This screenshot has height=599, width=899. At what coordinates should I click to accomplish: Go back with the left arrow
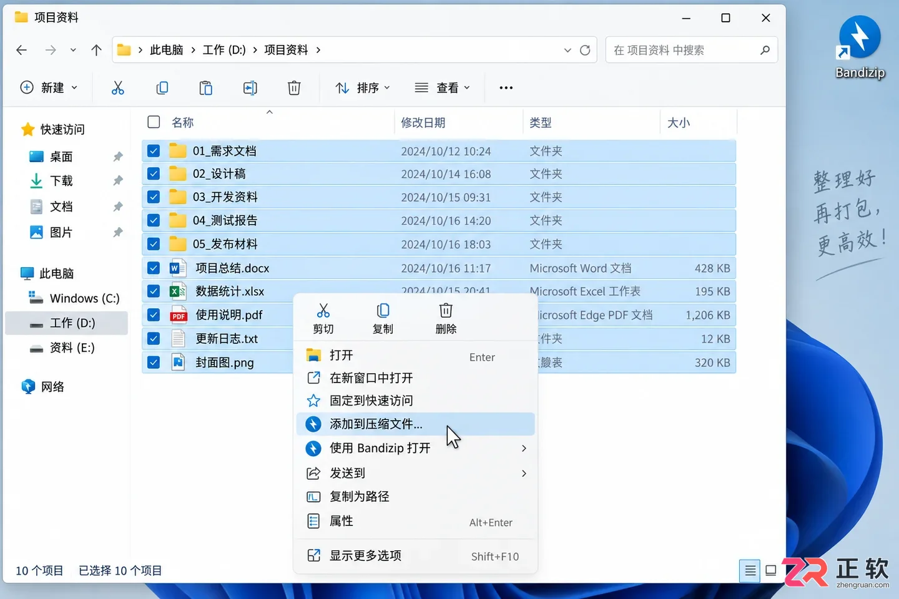click(x=22, y=50)
